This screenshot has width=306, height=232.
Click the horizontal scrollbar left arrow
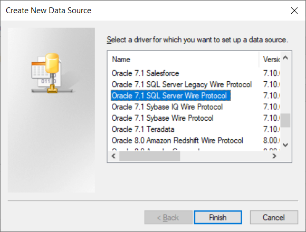[x=113, y=156]
